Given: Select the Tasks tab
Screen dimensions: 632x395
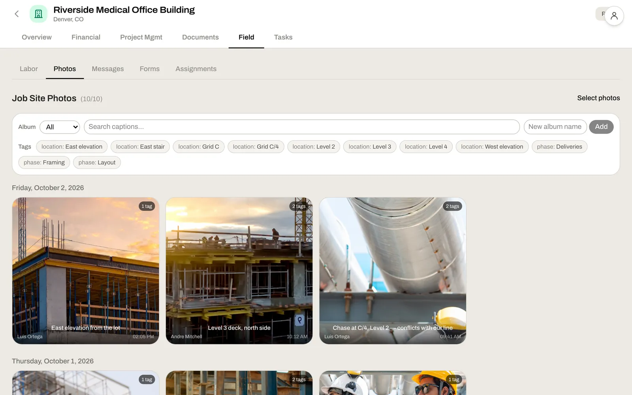Looking at the screenshot, I should tap(283, 37).
